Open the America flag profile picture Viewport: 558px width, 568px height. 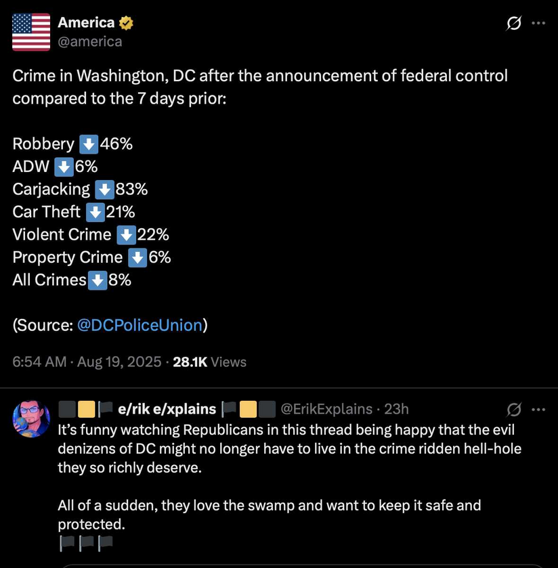coord(31,32)
